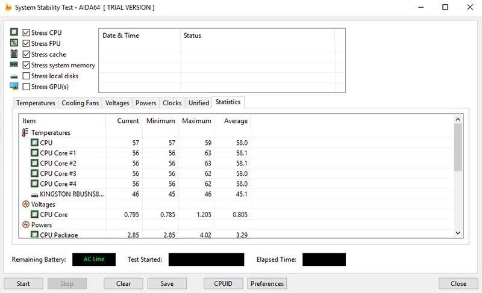
Task: Open the Powers tab
Action: [x=146, y=103]
